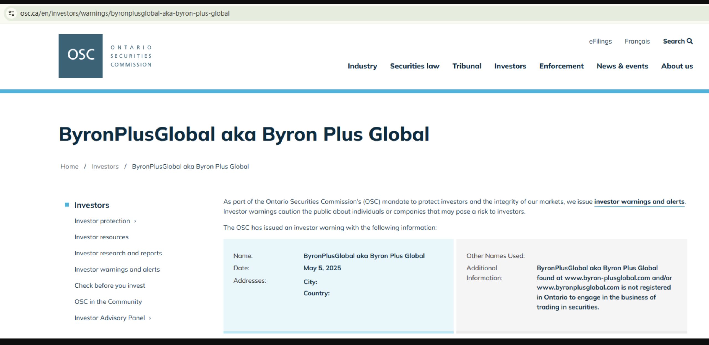The width and height of the screenshot is (709, 345).
Task: Select the blue square bullet beside Investors heading
Action: (66, 205)
